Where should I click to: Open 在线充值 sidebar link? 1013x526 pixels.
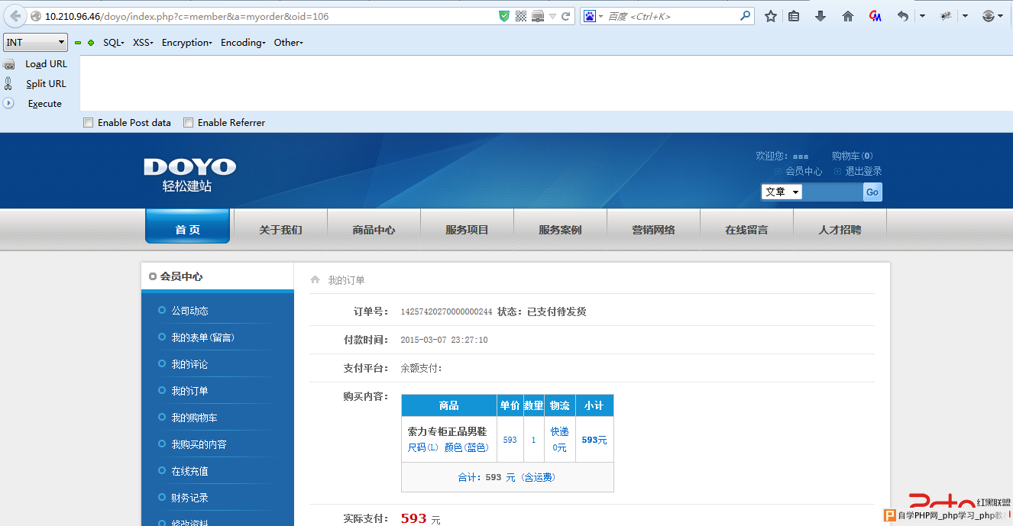pyautogui.click(x=189, y=471)
